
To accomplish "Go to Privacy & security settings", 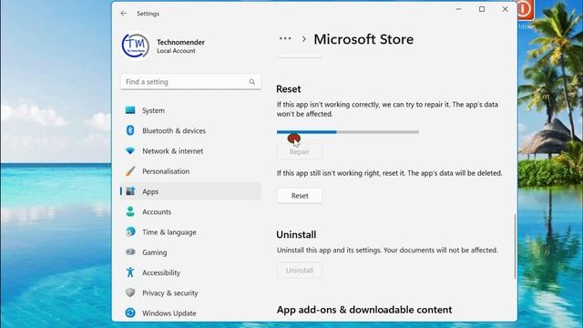I will [x=190, y=292].
